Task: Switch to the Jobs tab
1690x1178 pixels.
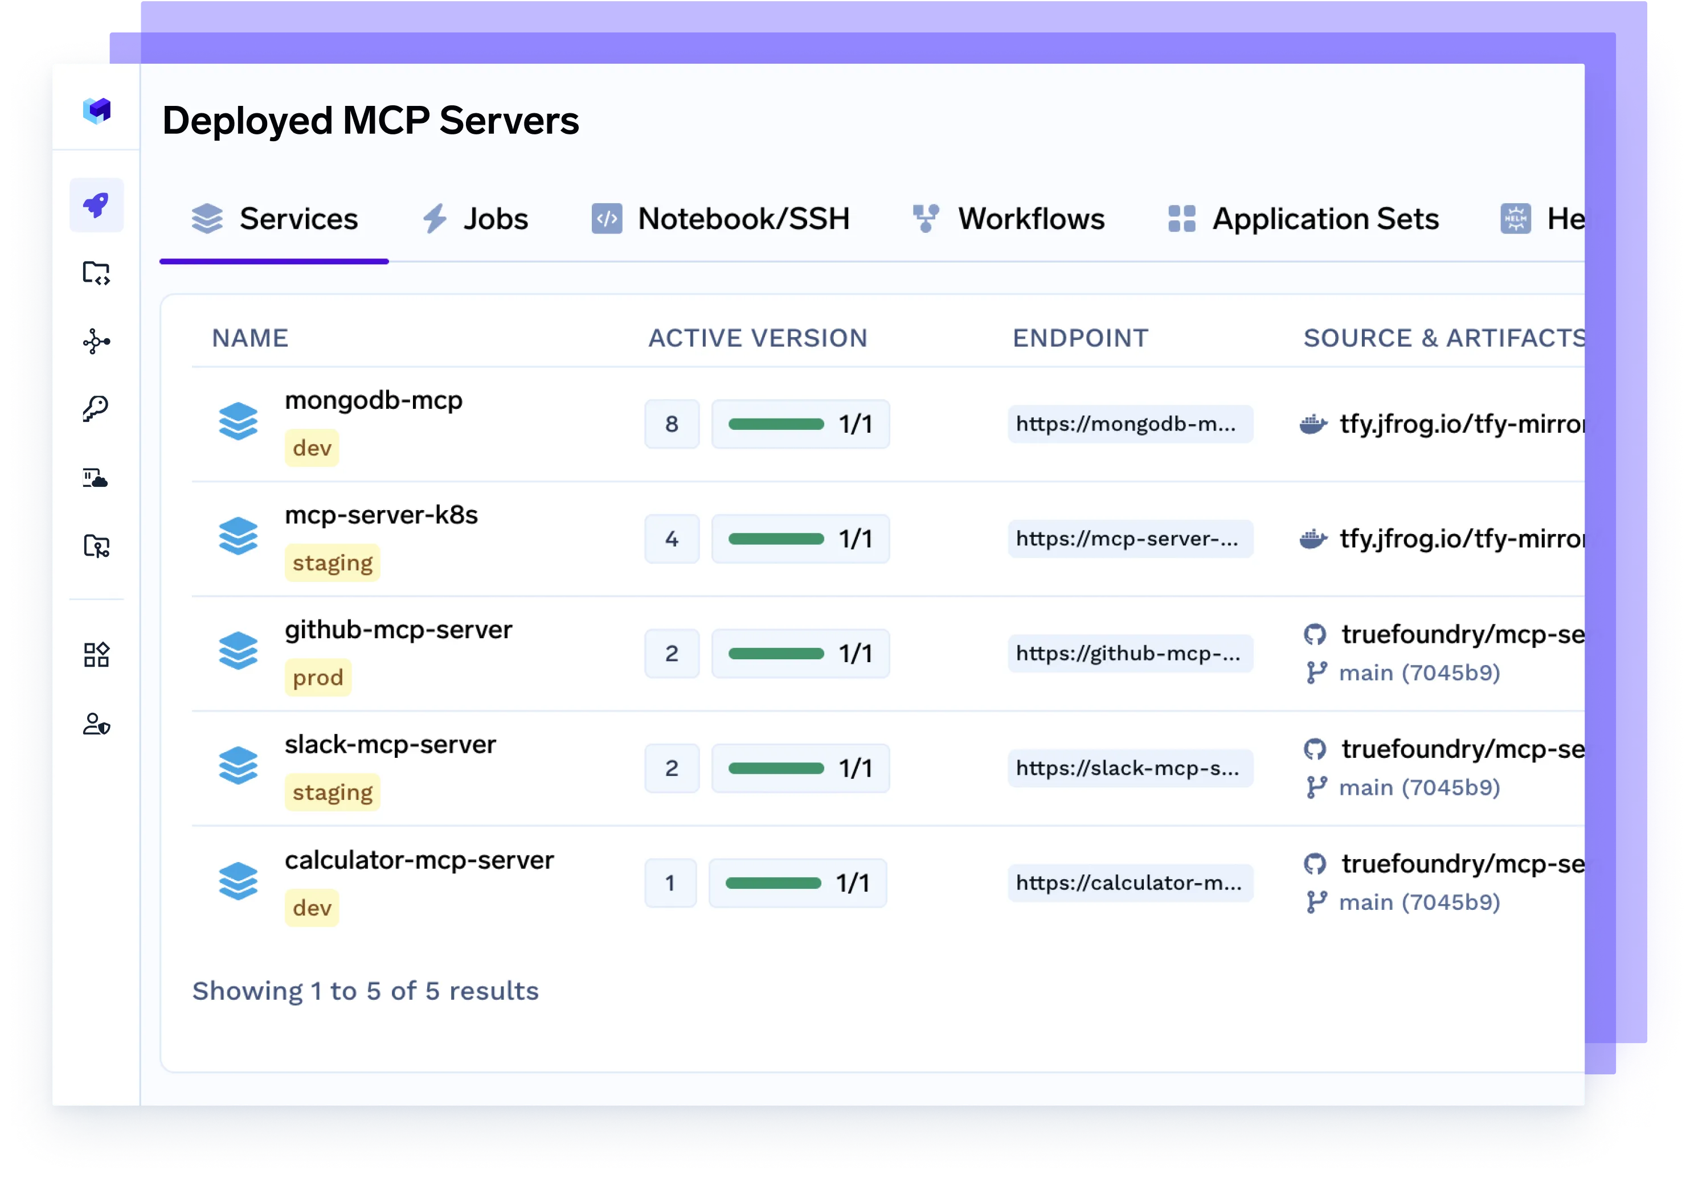Action: pos(476,219)
